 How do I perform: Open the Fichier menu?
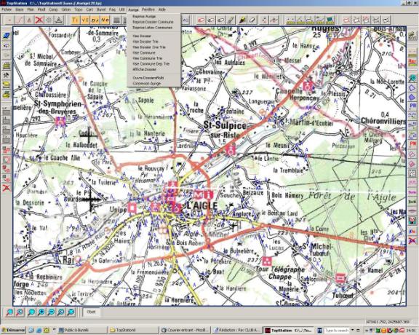coord(7,9)
